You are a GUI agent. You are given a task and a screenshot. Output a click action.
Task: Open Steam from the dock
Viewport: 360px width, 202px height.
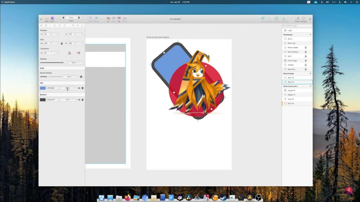(224, 197)
